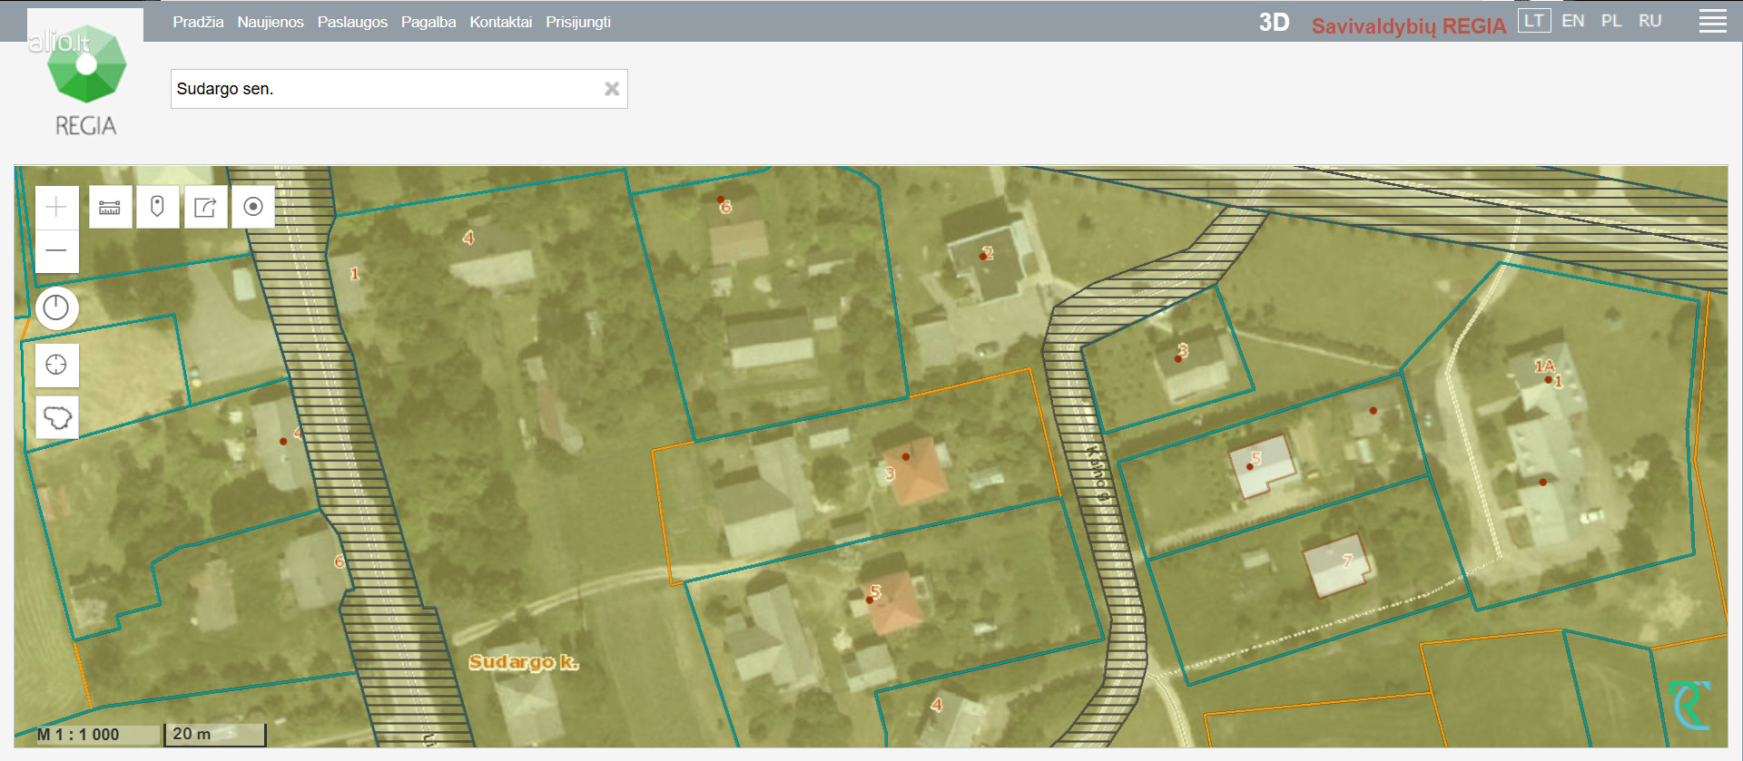Open the ruler measurement tool

pyautogui.click(x=110, y=208)
